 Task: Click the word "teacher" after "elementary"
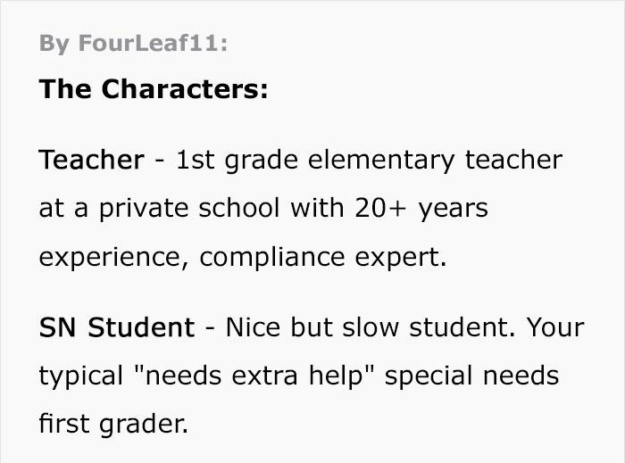[x=513, y=160]
